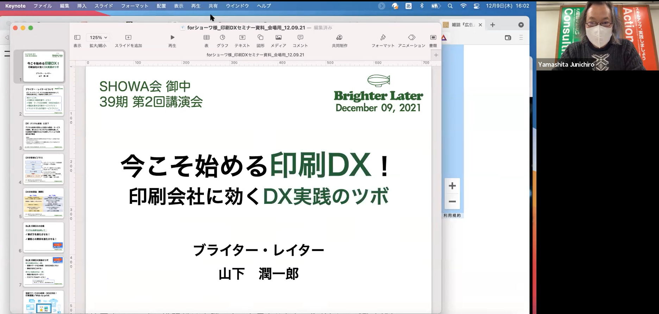Open the ウインドウ menu
The height and width of the screenshot is (314, 659).
[237, 6]
